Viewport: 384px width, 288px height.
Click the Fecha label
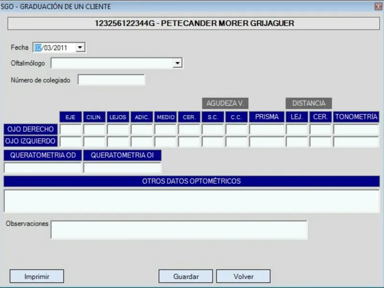[x=20, y=47]
